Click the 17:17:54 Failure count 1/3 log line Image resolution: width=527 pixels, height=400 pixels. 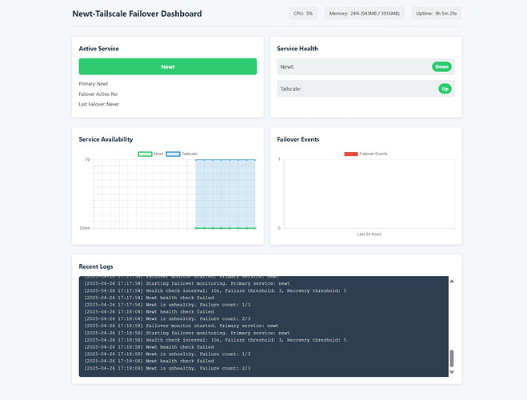[x=167, y=305]
